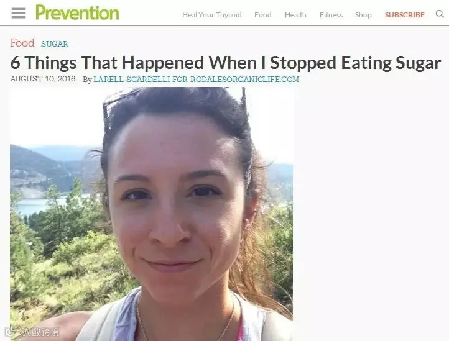
Task: Click the necklace in the photo
Action: pyautogui.click(x=186, y=321)
